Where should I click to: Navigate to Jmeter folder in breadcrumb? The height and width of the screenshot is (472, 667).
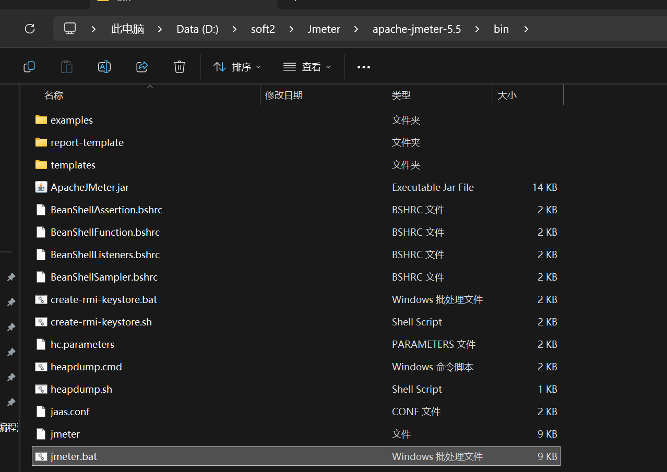324,29
